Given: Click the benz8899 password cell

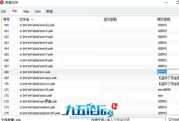Looking at the screenshot, I should tap(164, 90).
